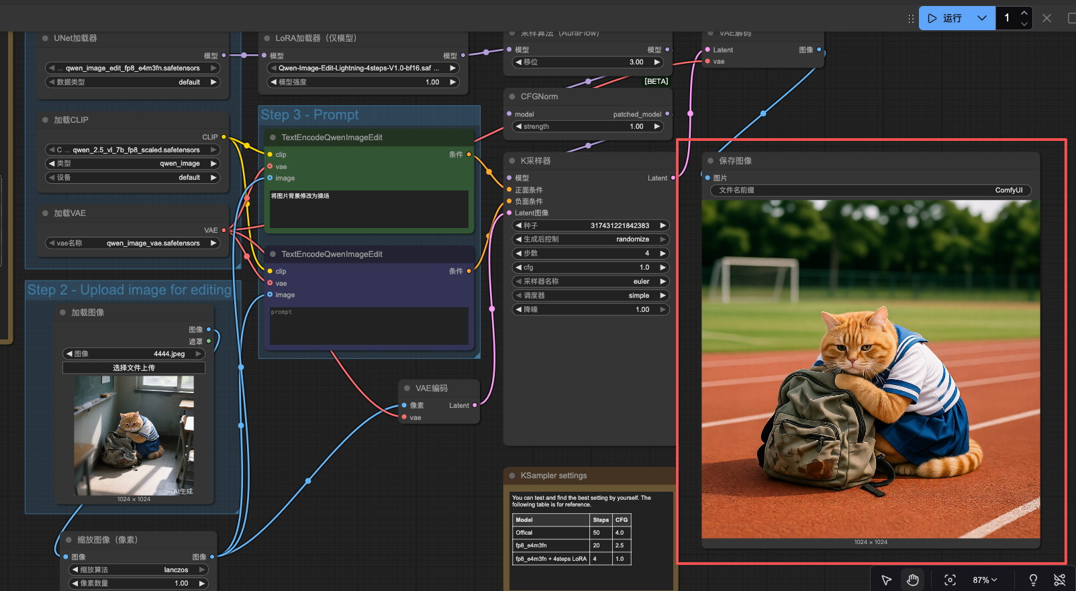This screenshot has height=591, width=1076.
Task: Toggle link visibility icon in bottom toolbar
Action: pos(1060,580)
